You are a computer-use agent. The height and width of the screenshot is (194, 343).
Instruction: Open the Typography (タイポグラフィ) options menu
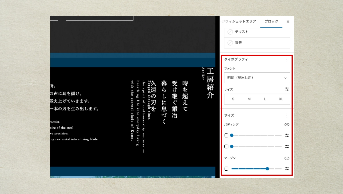click(x=287, y=60)
